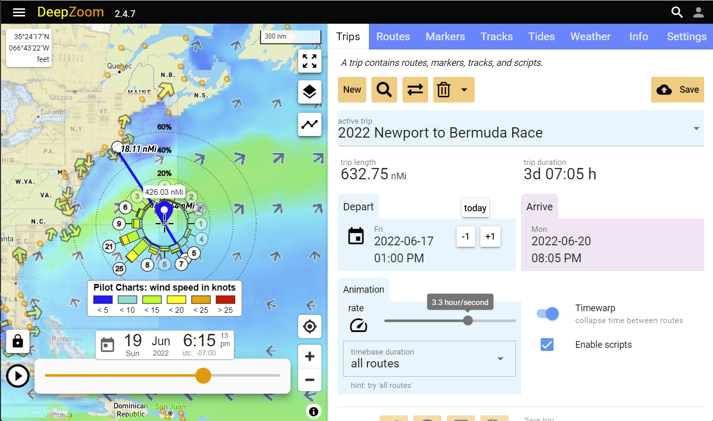
Task: Click the trip duration 3d 07:05 h
Action: [560, 174]
